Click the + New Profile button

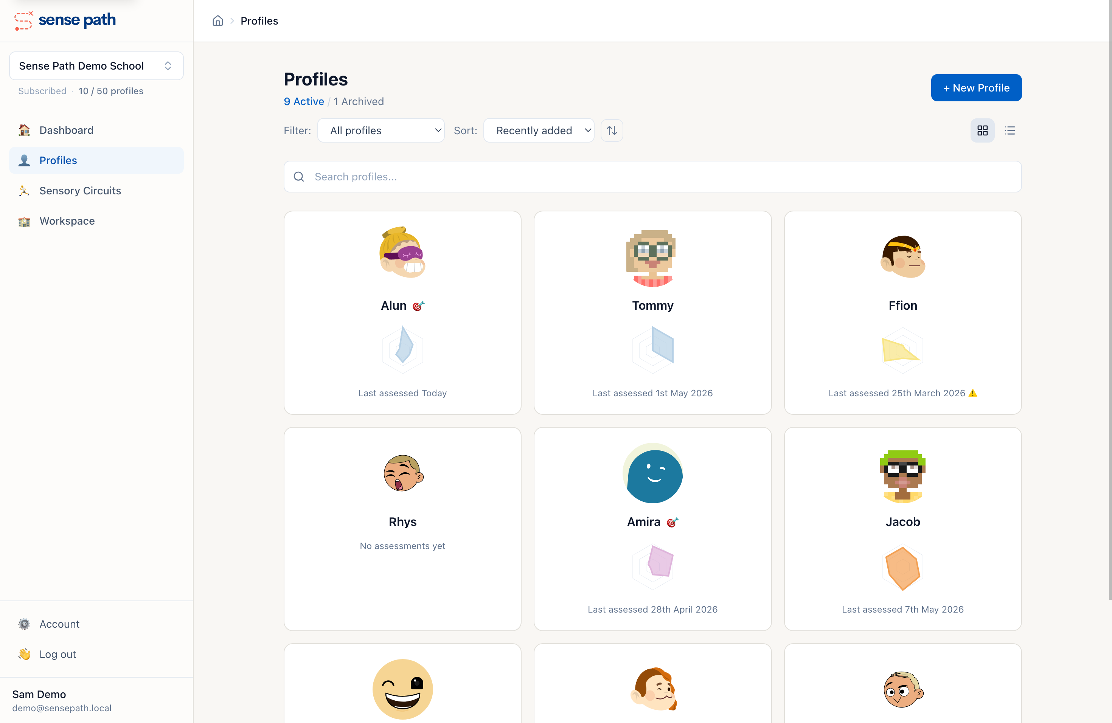[976, 88]
